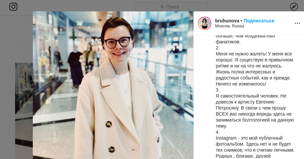Click the magnifier icon in the search bar

point(162,7)
